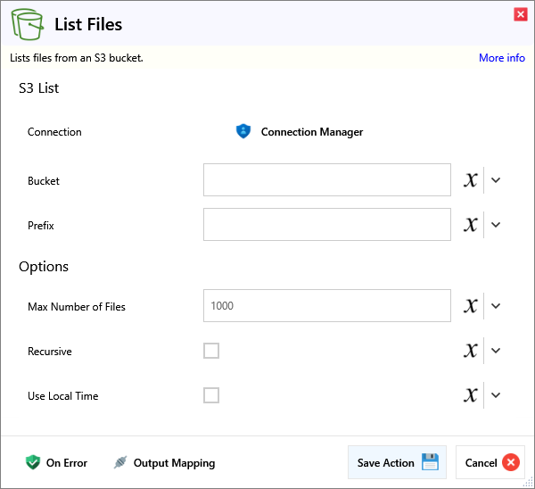The height and width of the screenshot is (489, 535).
Task: Open the Prefix row dropdown chevron
Action: [x=497, y=225]
